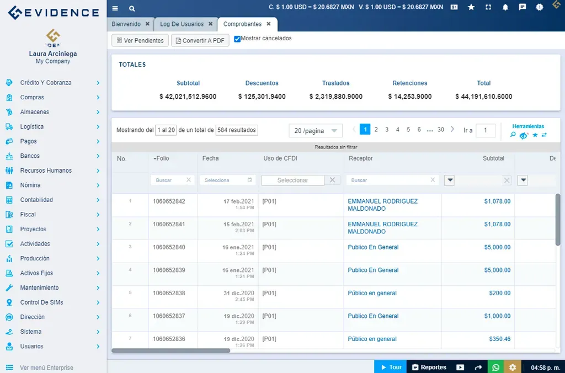Click the star icon under Herramientas

click(x=535, y=135)
